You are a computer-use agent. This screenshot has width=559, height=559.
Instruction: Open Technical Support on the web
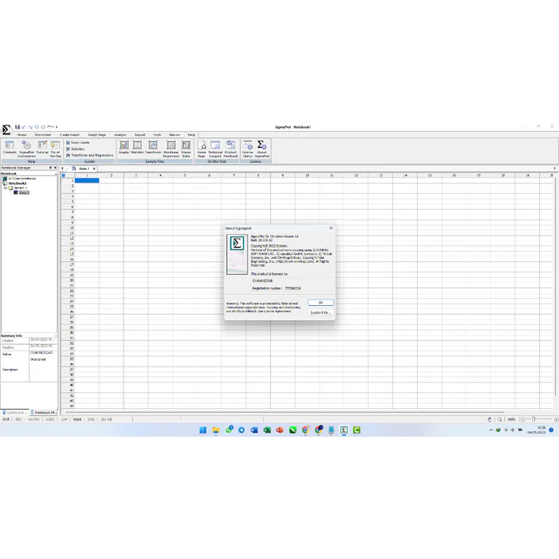coord(215,149)
